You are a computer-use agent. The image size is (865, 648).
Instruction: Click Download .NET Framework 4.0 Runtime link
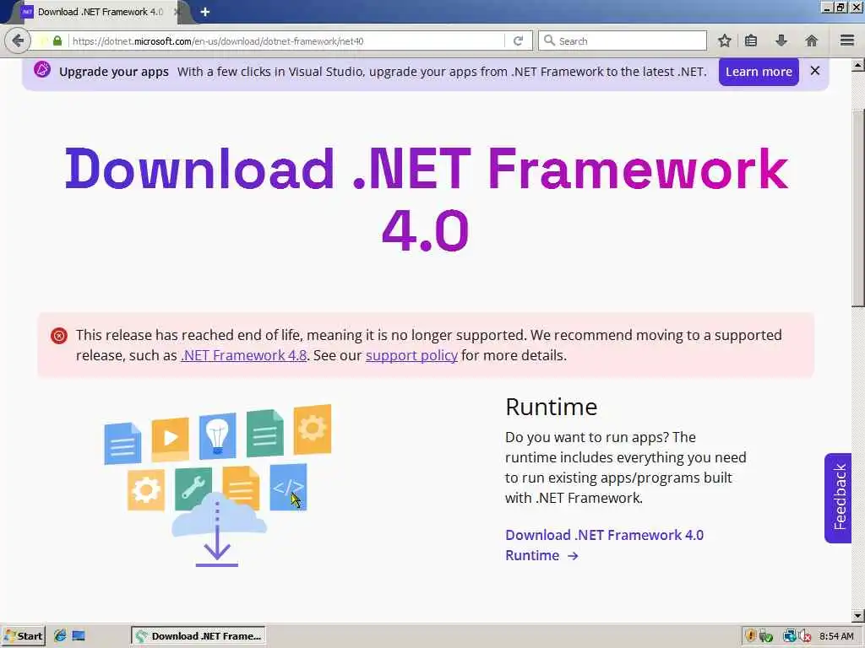click(604, 545)
